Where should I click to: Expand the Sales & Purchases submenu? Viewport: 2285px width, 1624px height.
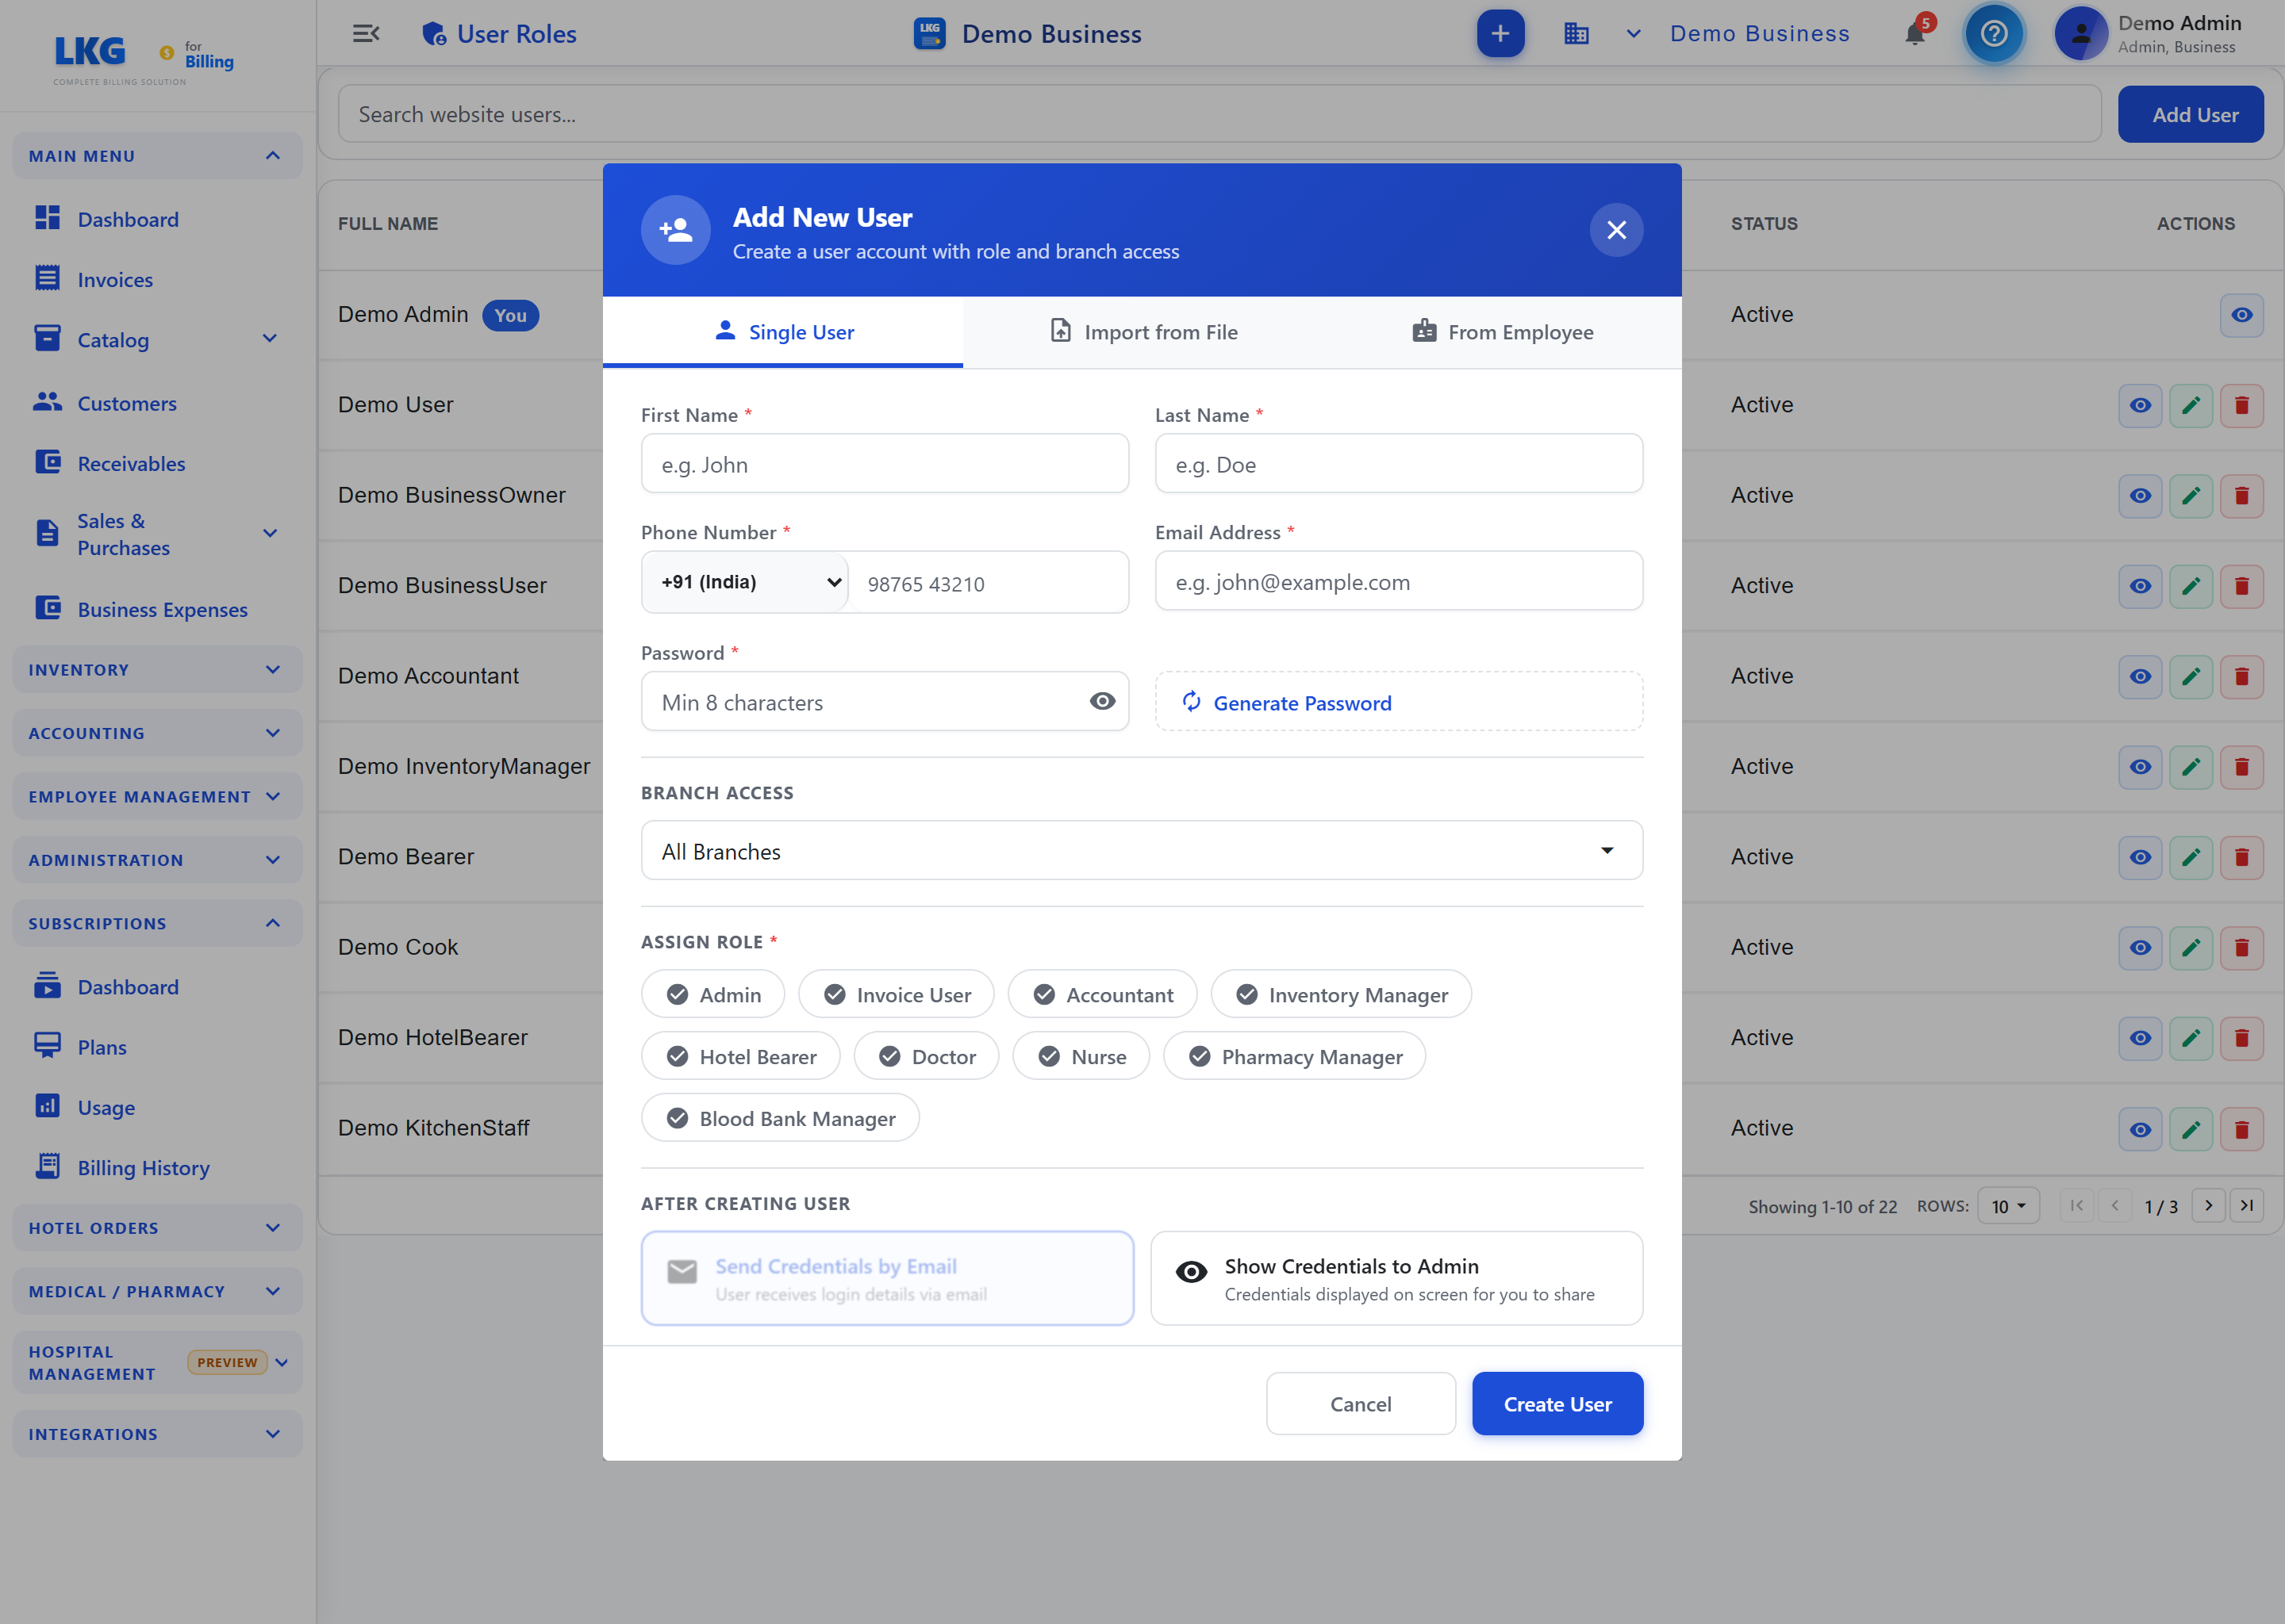click(x=269, y=534)
